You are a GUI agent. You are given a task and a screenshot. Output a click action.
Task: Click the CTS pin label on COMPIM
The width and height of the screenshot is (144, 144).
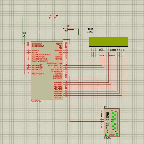click(x=107, y=124)
